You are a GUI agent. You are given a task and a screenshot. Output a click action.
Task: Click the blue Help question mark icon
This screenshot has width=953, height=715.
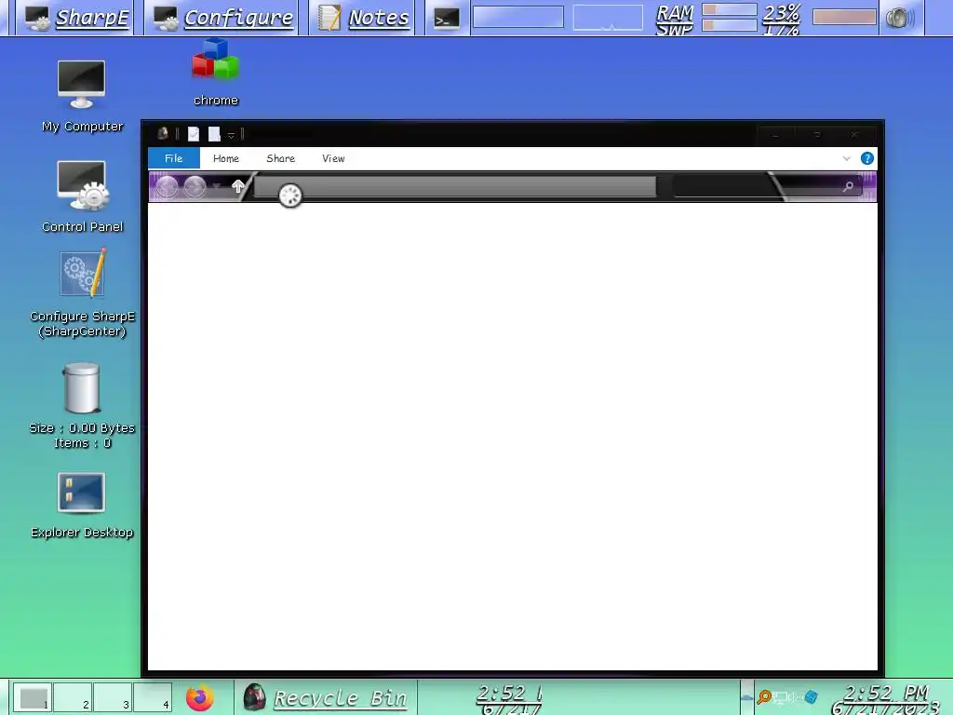point(867,158)
